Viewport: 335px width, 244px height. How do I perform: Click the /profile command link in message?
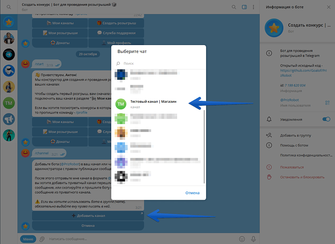tap(82, 112)
